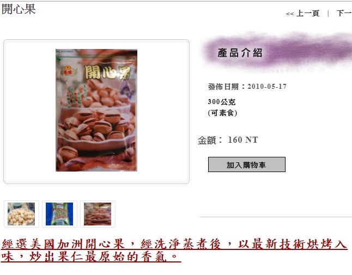Click the main pistachio package photo
Image resolution: width=352 pixels, height=275 pixels.
click(96, 110)
